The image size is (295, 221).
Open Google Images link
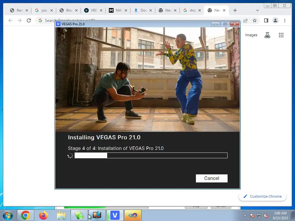[x=251, y=35]
